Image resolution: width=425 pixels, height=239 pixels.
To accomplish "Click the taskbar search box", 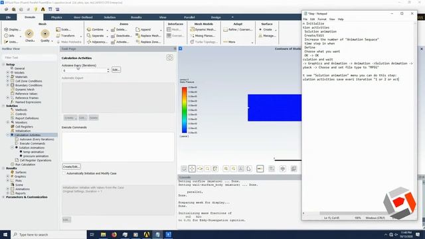I will coord(48,234).
